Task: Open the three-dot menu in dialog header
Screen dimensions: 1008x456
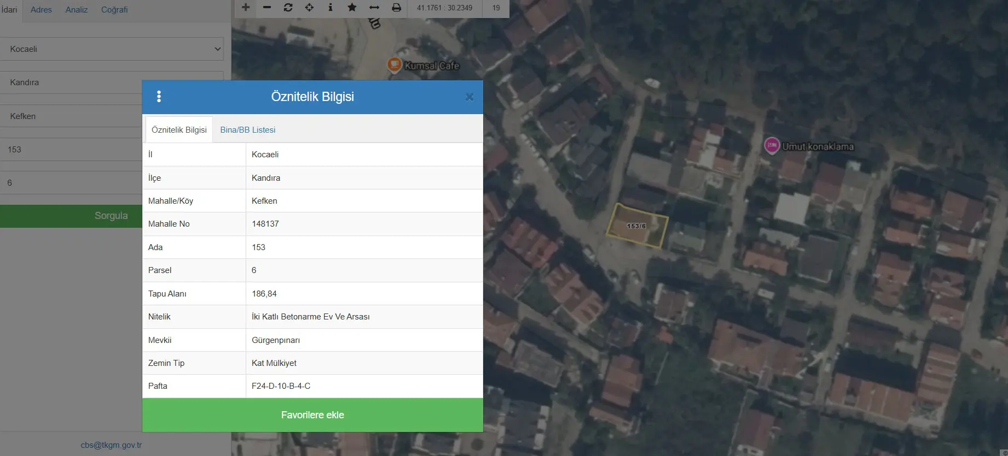Action: pyautogui.click(x=159, y=97)
